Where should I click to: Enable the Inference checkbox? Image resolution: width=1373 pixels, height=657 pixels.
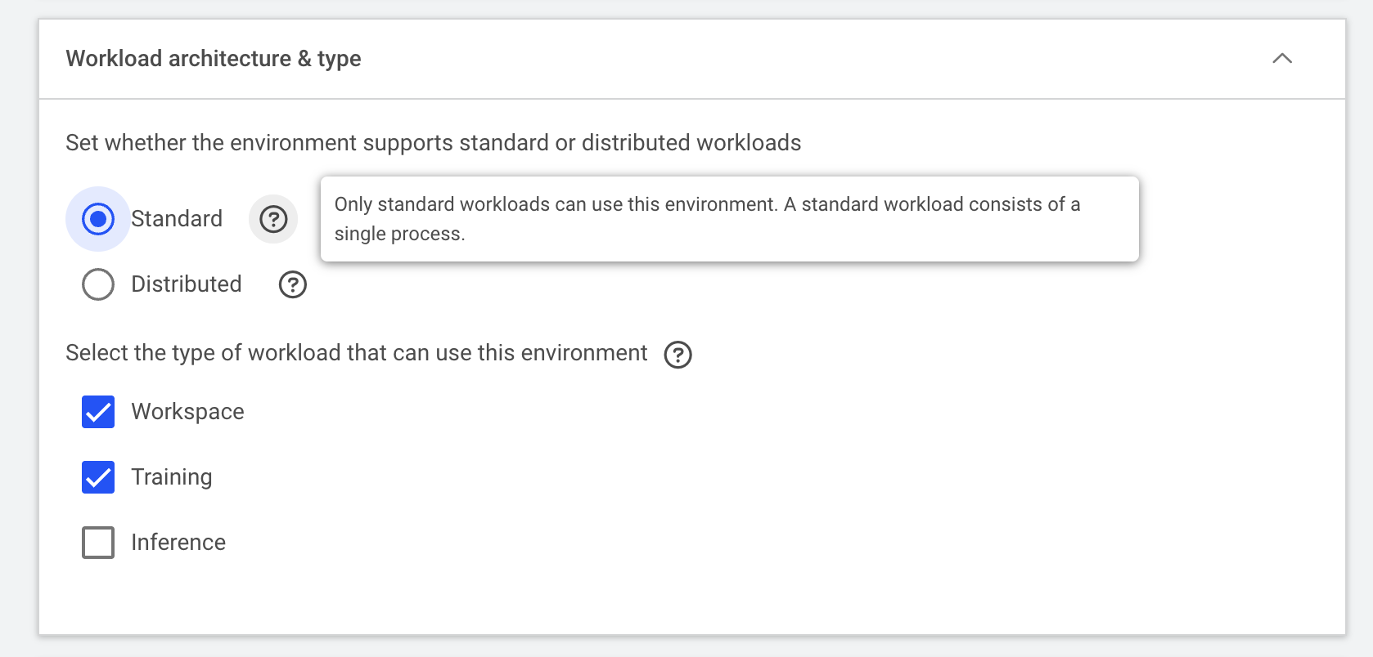click(98, 543)
